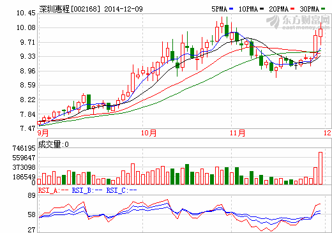Click the 10PMA black legend swatch

(262, 9)
